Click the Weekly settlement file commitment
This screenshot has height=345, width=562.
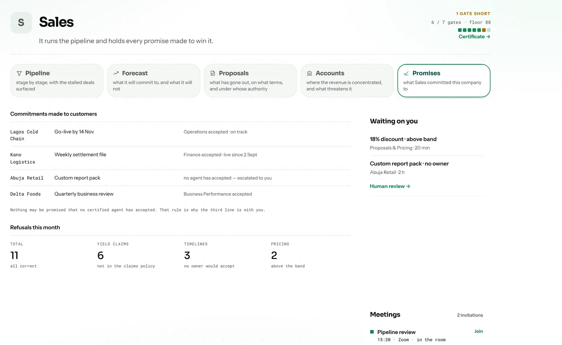[80, 154]
